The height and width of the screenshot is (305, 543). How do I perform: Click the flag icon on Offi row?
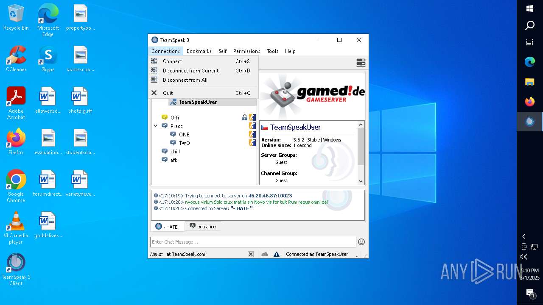coord(252,117)
